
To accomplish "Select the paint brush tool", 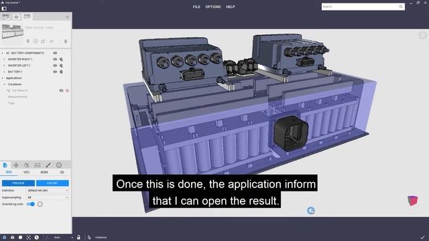I will 48,165.
